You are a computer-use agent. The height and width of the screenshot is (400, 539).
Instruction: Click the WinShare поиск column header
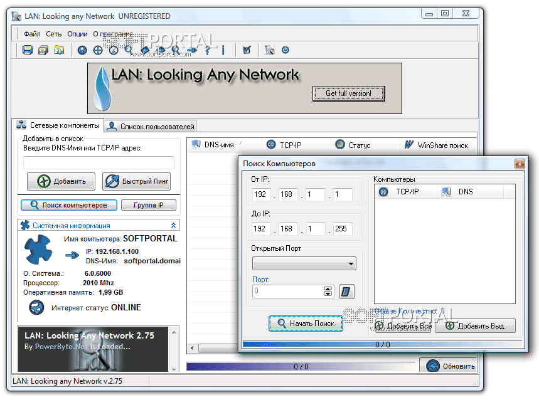(438, 145)
